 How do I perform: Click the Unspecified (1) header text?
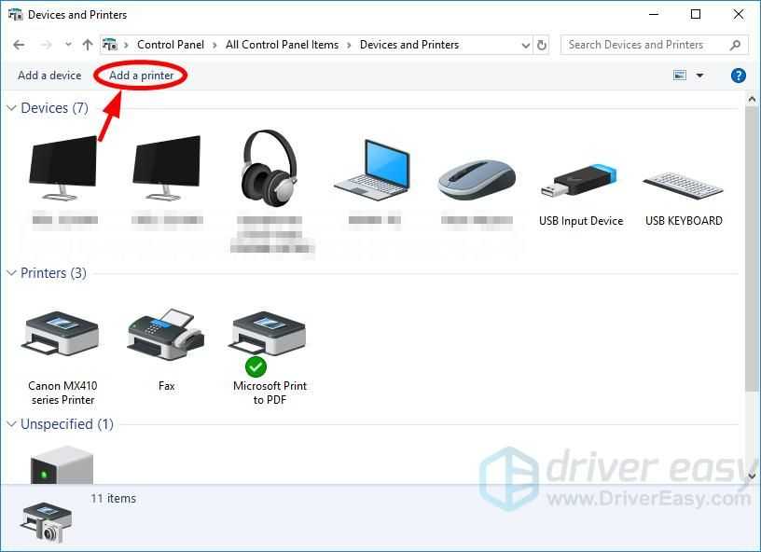tap(67, 424)
